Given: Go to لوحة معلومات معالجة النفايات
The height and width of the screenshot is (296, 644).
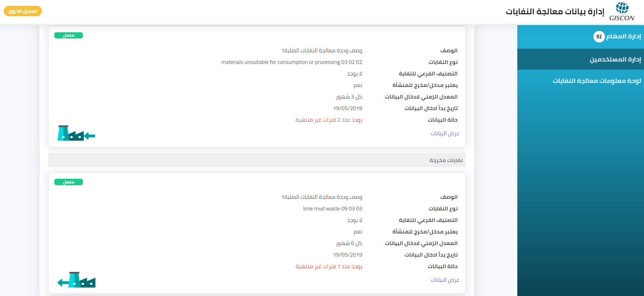Looking at the screenshot, I should [596, 81].
